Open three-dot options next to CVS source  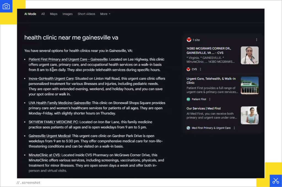click(x=200, y=69)
